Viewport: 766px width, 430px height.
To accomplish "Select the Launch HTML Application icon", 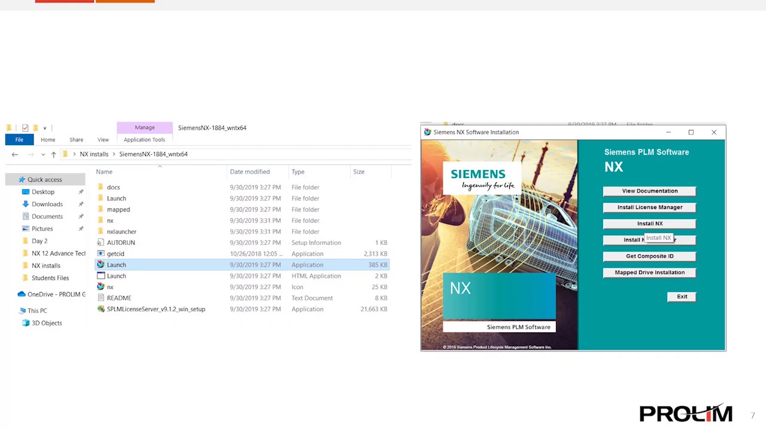I will (101, 276).
